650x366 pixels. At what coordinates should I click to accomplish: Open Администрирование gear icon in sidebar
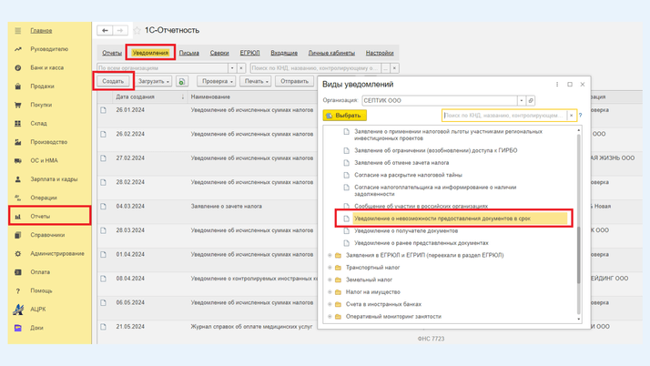(x=18, y=254)
